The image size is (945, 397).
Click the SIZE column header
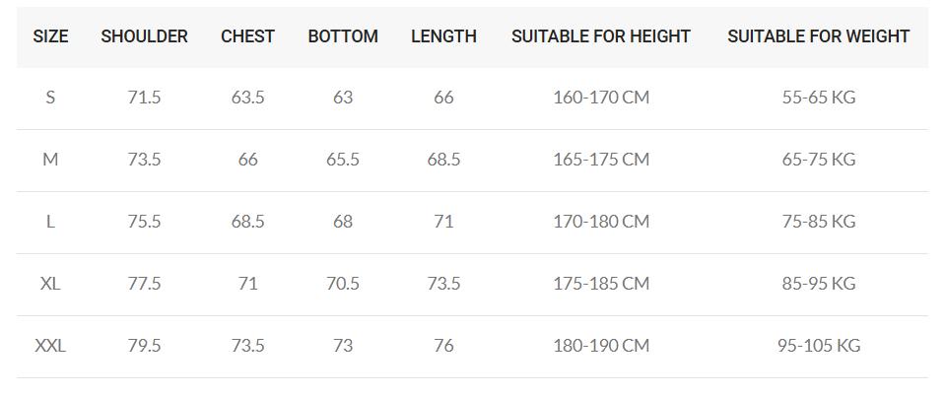click(50, 36)
